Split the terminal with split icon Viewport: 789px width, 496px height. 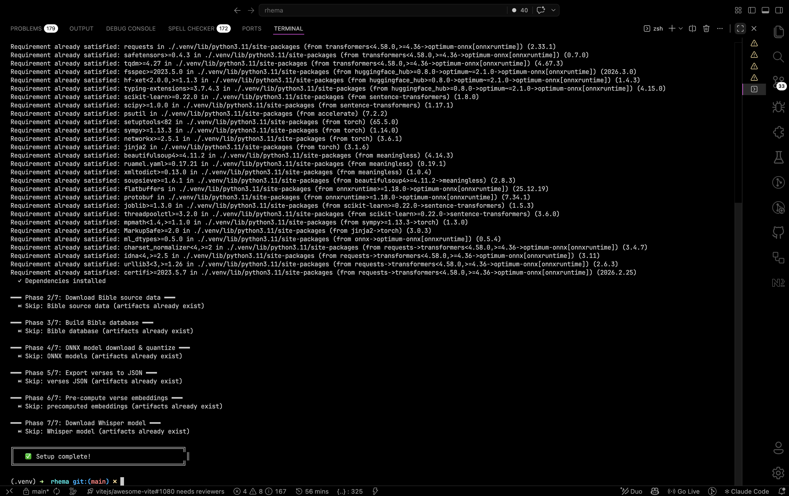(x=692, y=28)
